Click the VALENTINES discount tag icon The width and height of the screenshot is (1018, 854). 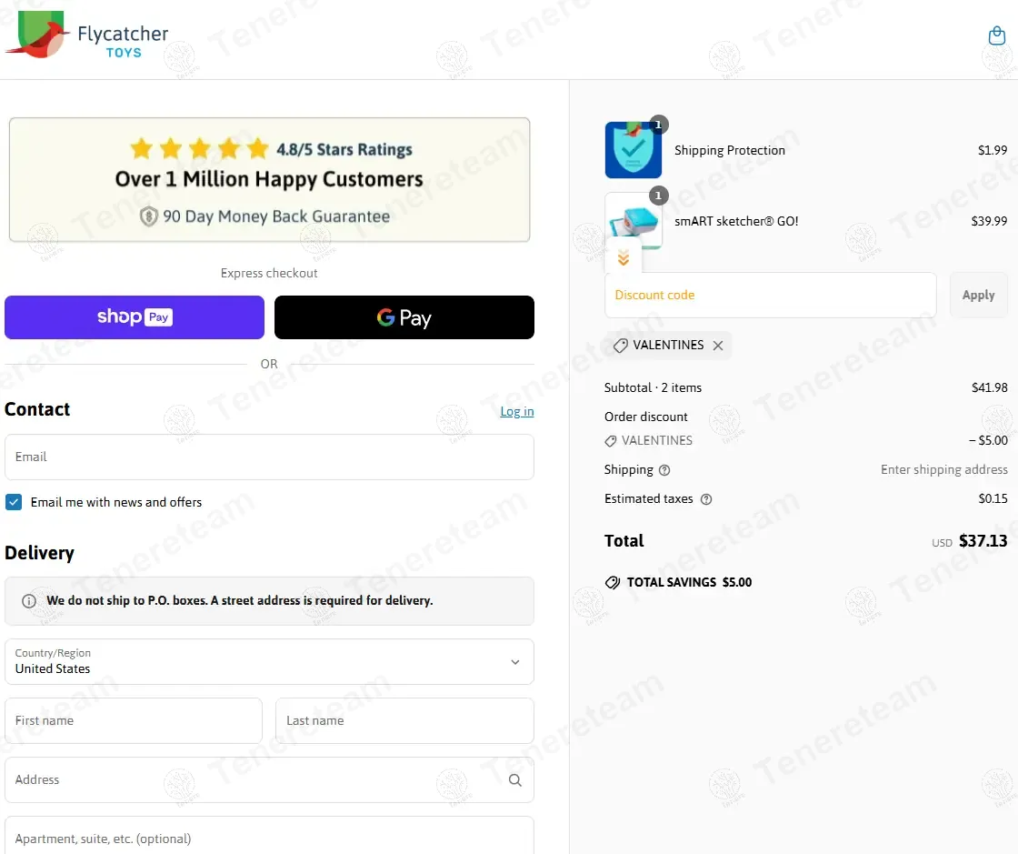coord(620,346)
